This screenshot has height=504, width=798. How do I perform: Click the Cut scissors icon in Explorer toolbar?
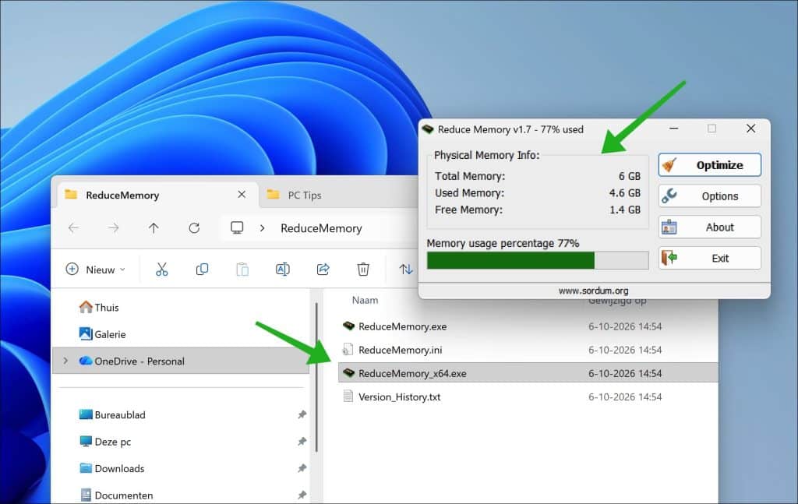(x=162, y=269)
